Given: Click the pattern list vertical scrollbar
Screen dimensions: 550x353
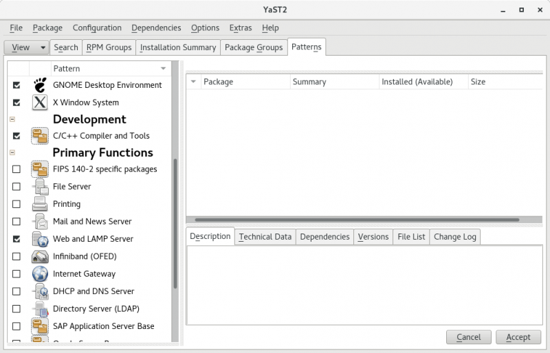Looking at the screenshot, I should (x=175, y=224).
